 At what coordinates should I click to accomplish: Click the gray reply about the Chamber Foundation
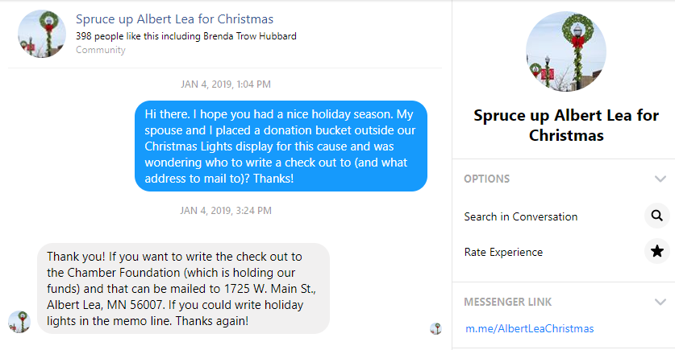[183, 288]
